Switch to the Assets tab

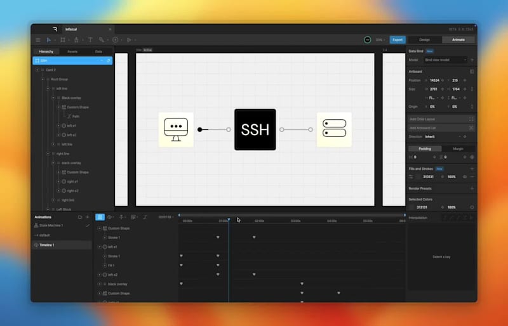(72, 51)
